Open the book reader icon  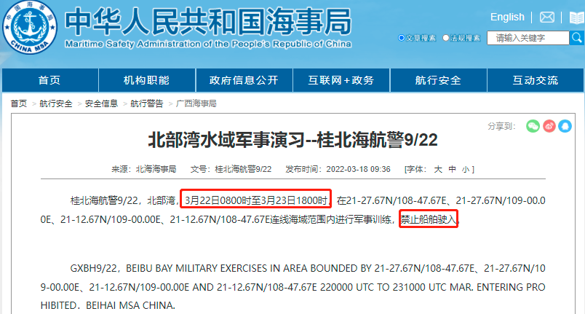point(576,17)
